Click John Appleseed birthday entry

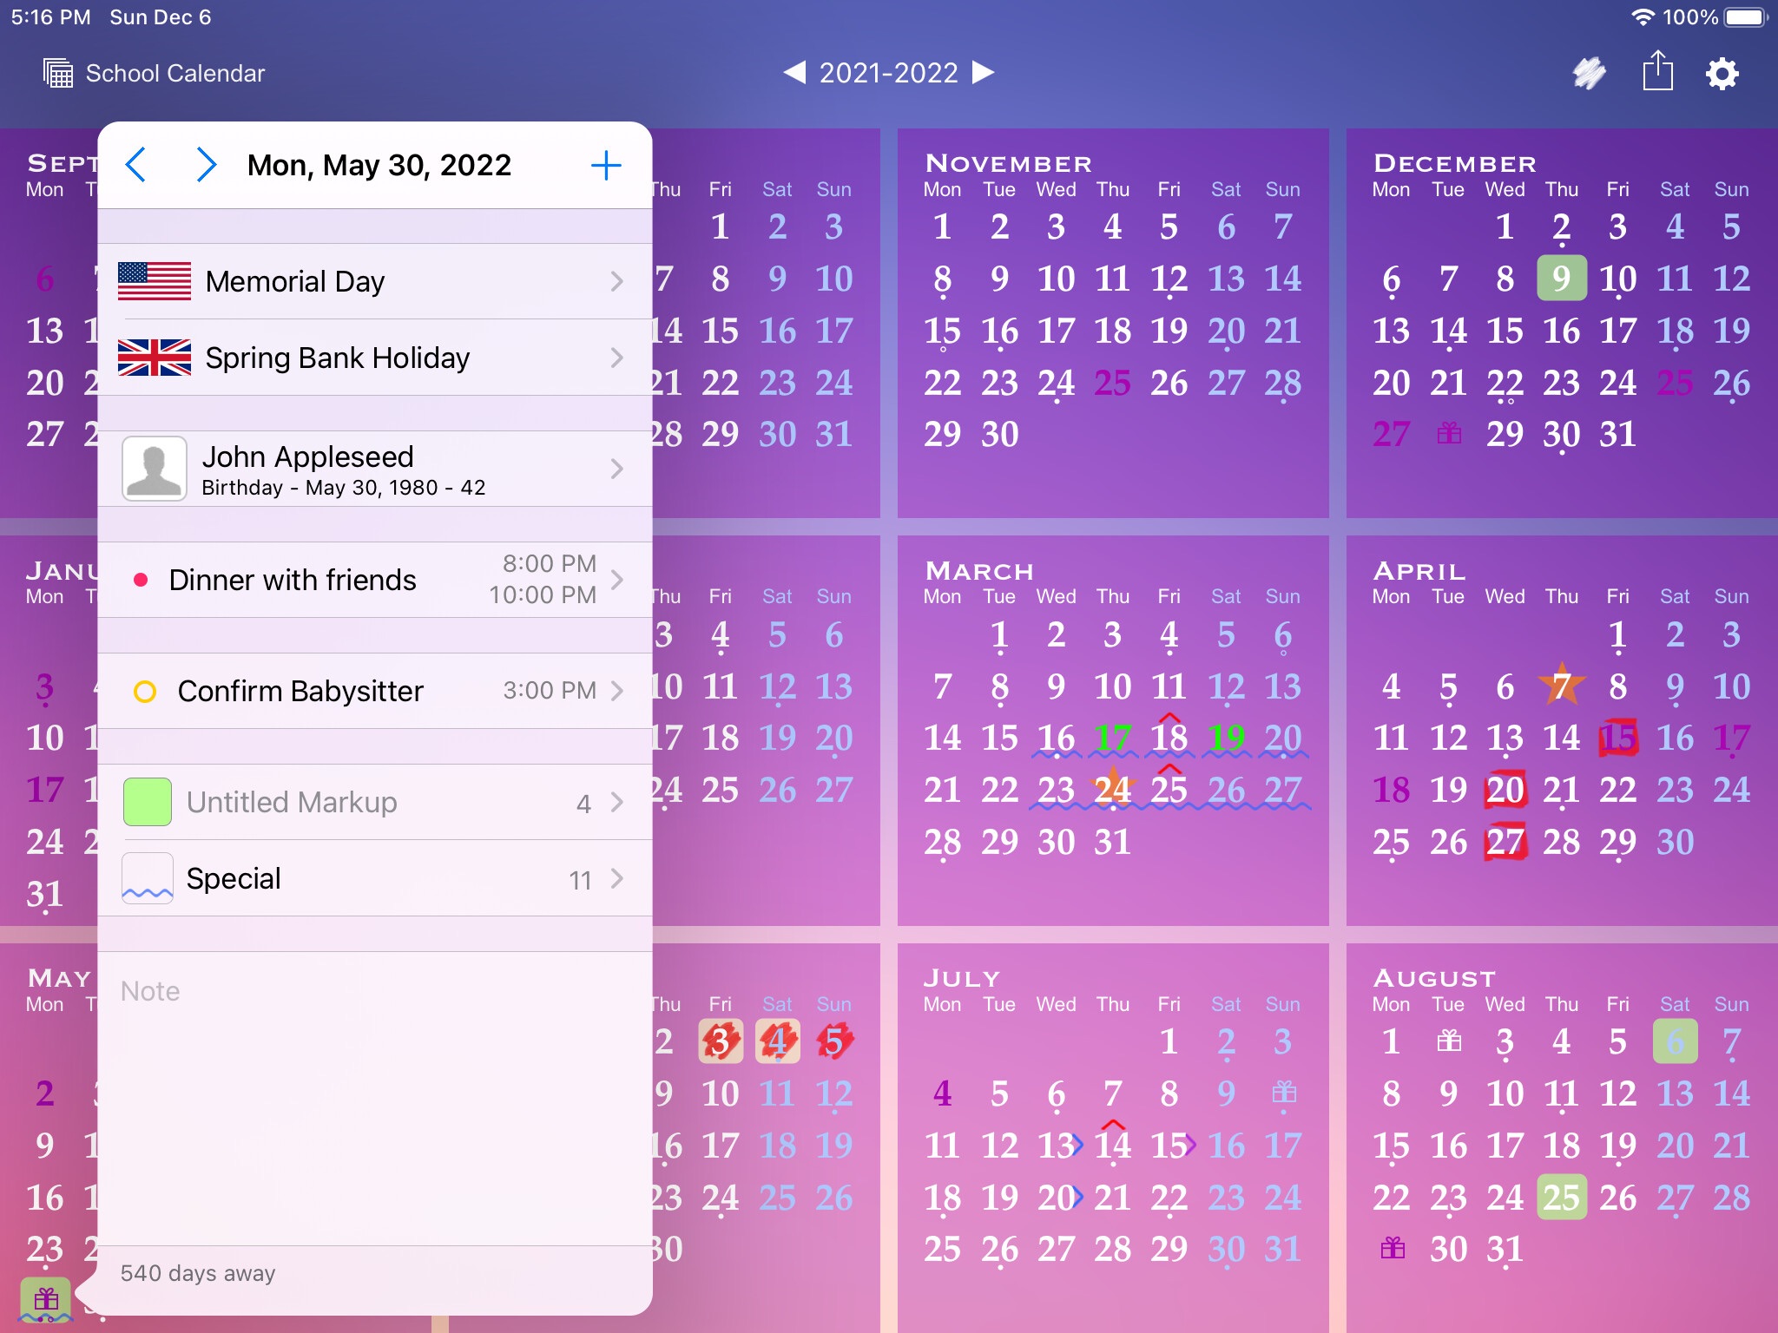tap(371, 468)
